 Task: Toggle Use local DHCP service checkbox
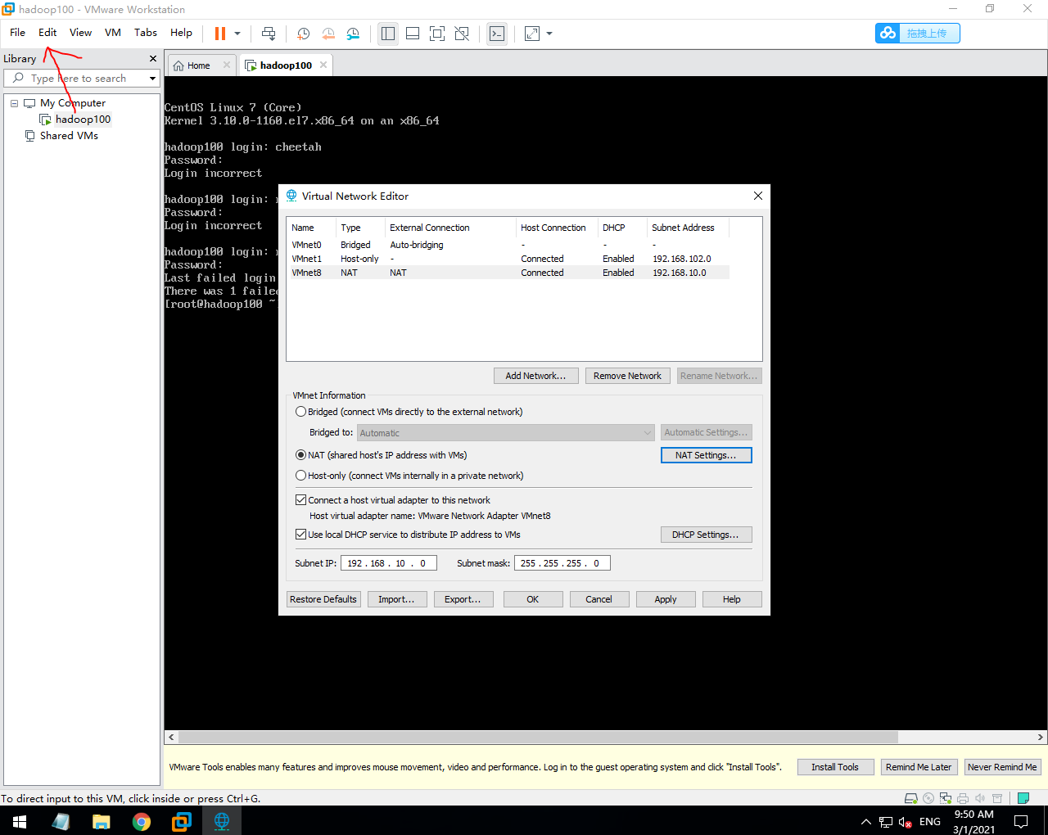[300, 535]
